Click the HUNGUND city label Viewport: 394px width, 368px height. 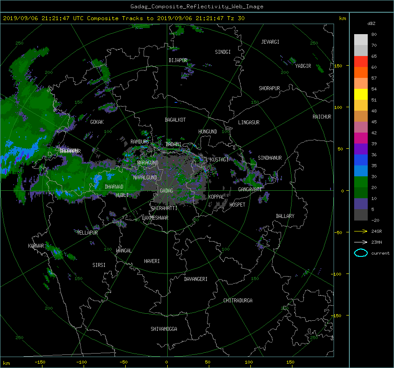(208, 132)
